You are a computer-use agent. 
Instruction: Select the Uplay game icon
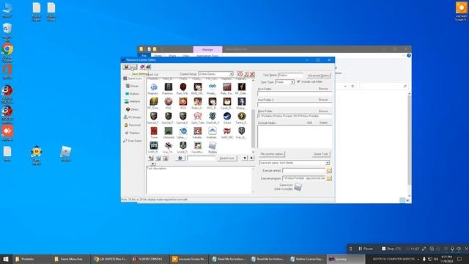(183, 131)
